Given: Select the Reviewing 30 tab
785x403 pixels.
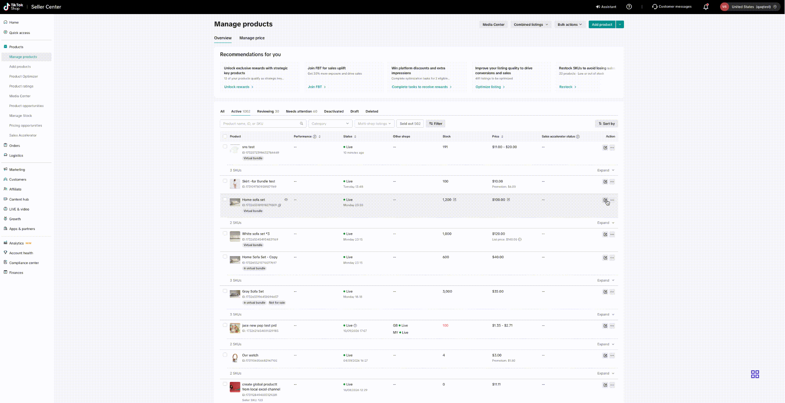Looking at the screenshot, I should coord(268,111).
